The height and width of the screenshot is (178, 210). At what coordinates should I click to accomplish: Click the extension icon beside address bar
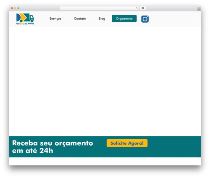tap(143, 8)
